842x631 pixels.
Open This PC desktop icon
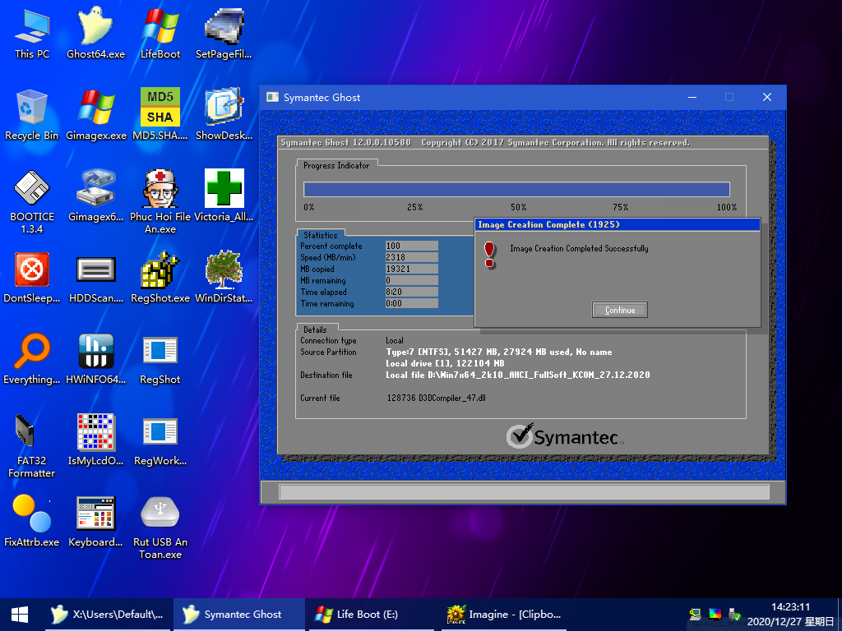point(32,34)
